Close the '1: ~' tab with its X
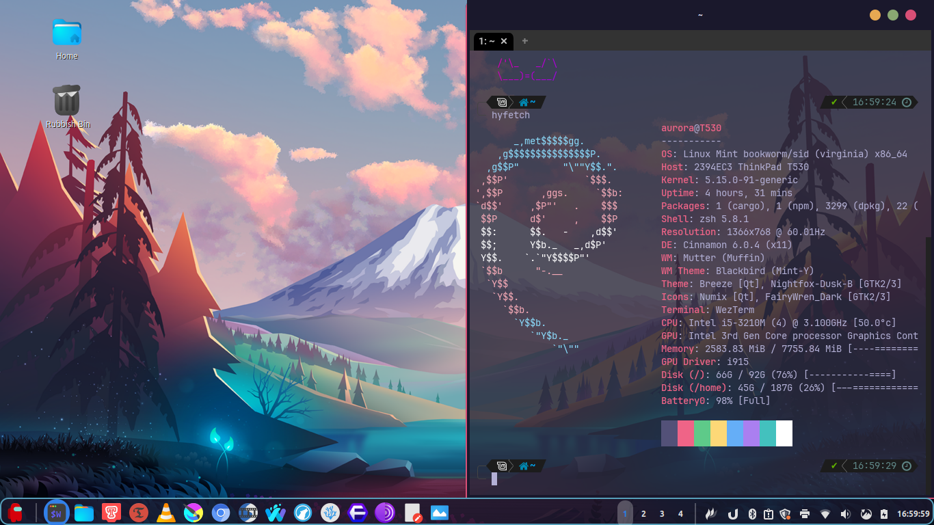 click(x=504, y=42)
